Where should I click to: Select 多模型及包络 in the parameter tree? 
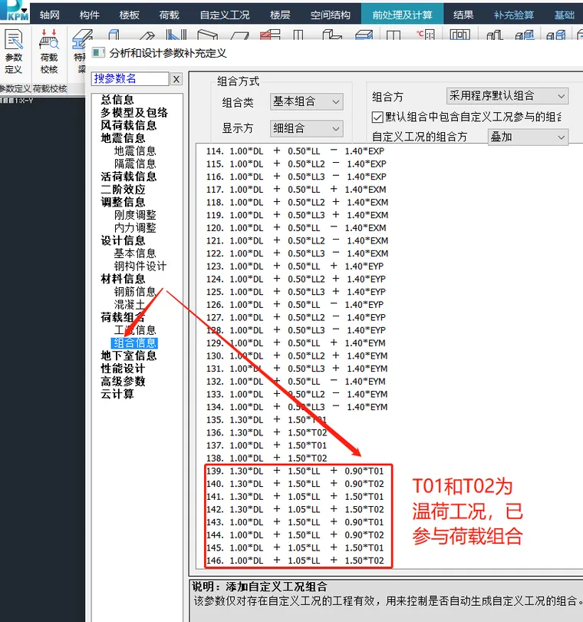[134, 113]
